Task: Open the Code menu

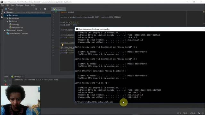Action: (x=27, y=5)
